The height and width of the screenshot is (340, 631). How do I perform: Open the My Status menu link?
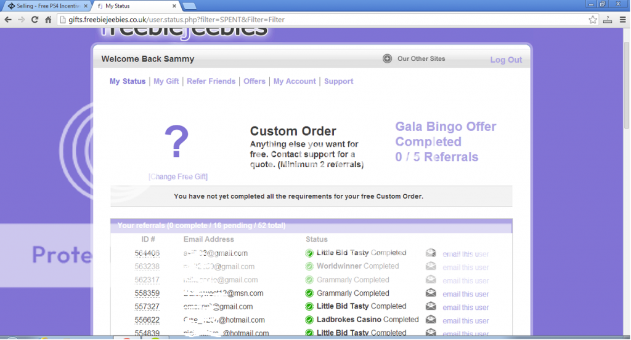click(128, 81)
